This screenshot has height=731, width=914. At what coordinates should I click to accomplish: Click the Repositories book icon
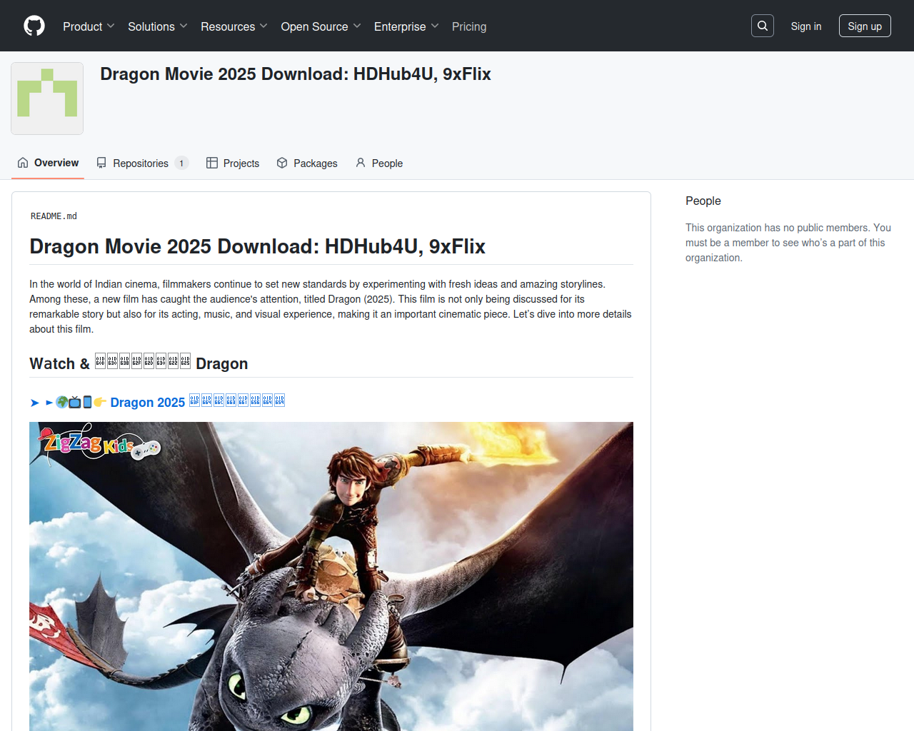tap(101, 163)
